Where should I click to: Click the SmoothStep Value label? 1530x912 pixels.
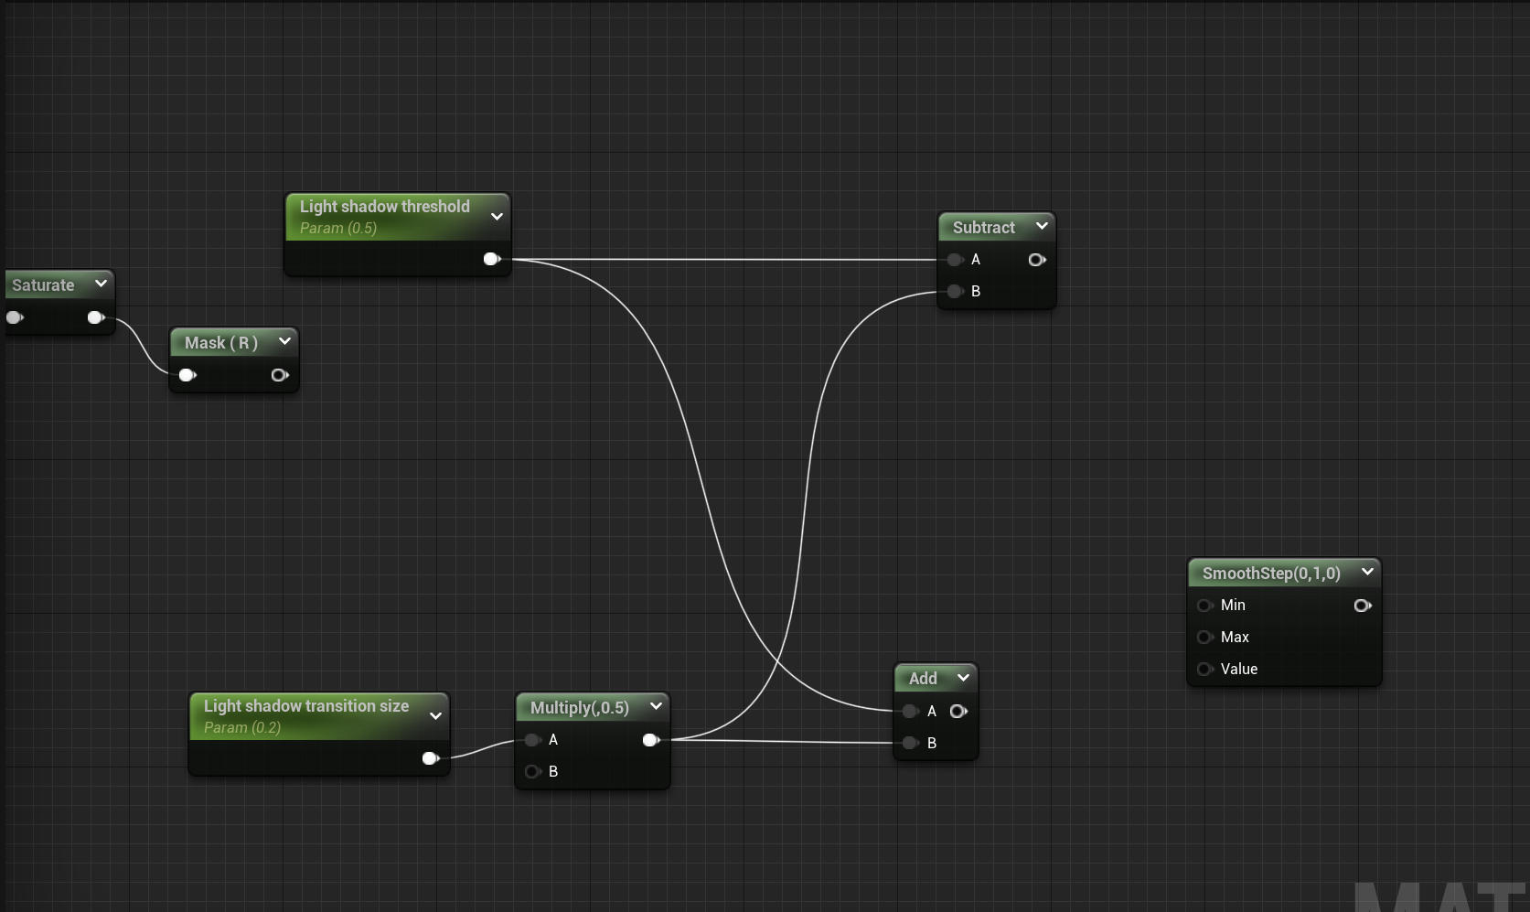1239,670
